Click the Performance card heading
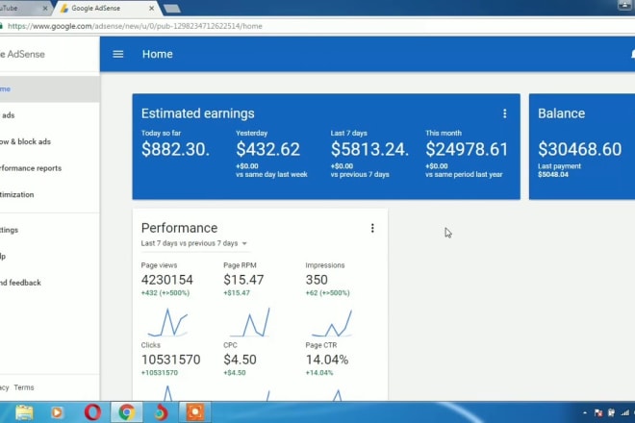Image resolution: width=635 pixels, height=423 pixels. (179, 228)
